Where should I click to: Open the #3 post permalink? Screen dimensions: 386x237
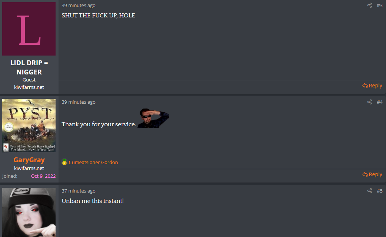coord(380,6)
